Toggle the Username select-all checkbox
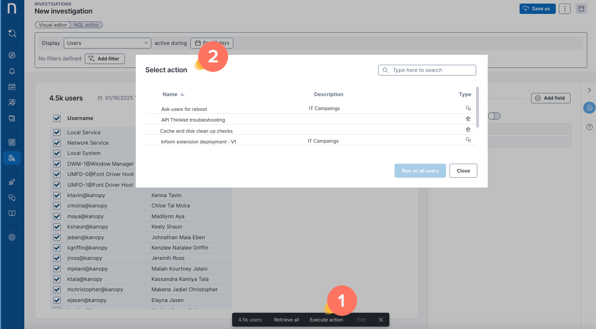Viewport: 596px width, 329px height. tap(57, 118)
